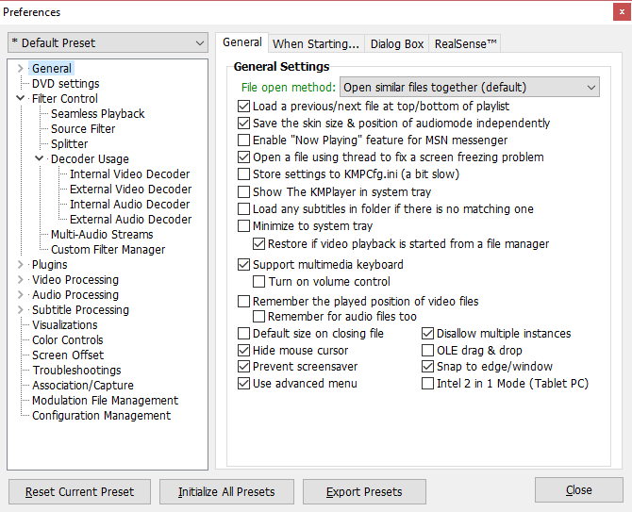632x512 pixels.
Task: Toggle Minimize to system tray checkbox
Action: (244, 226)
